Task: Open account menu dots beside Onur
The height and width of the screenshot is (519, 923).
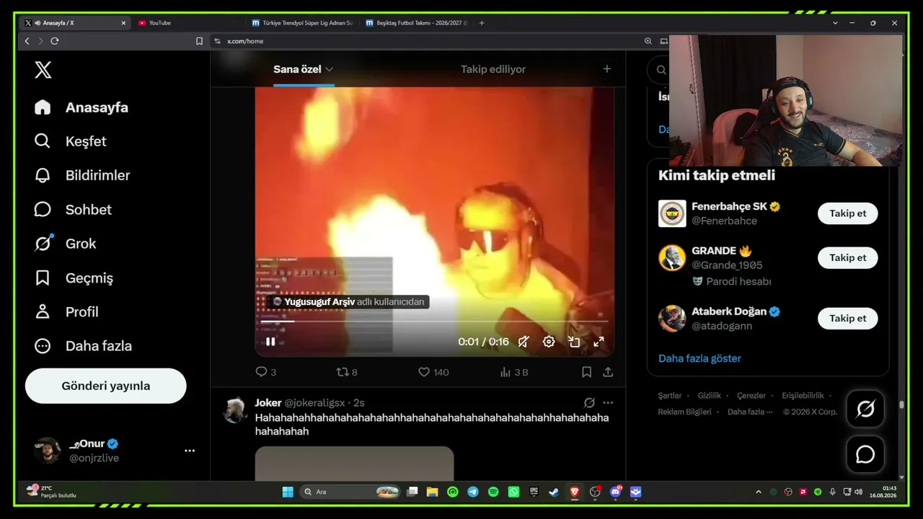Action: 190,451
